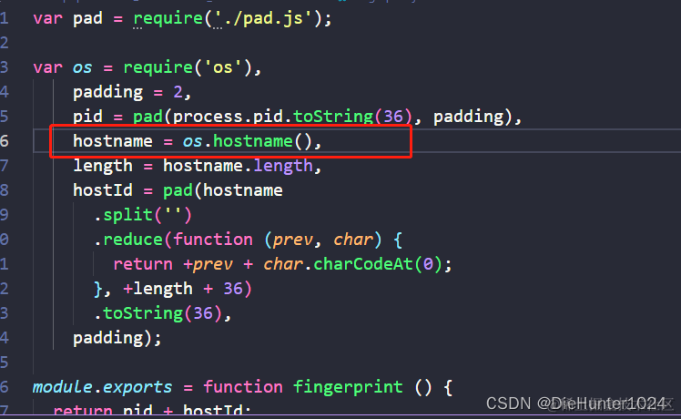
Task: Click the 'require' call on line 3
Action: coord(158,67)
